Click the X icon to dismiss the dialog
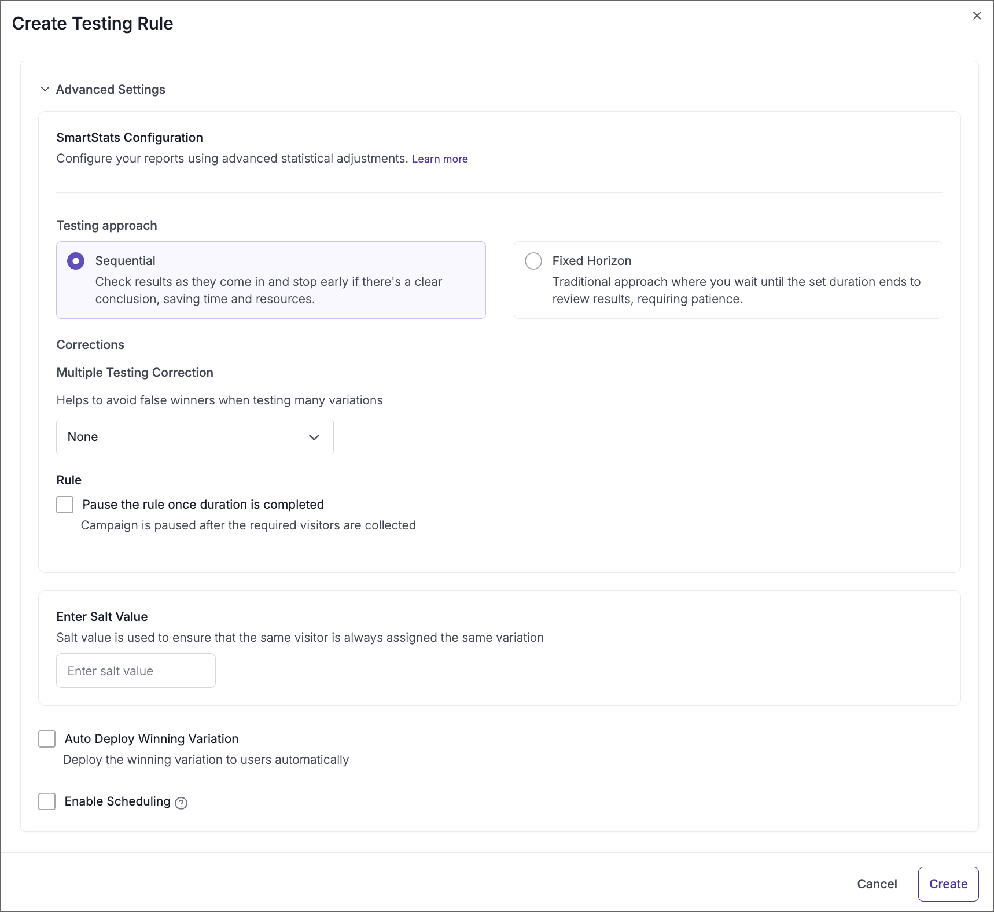 (977, 16)
